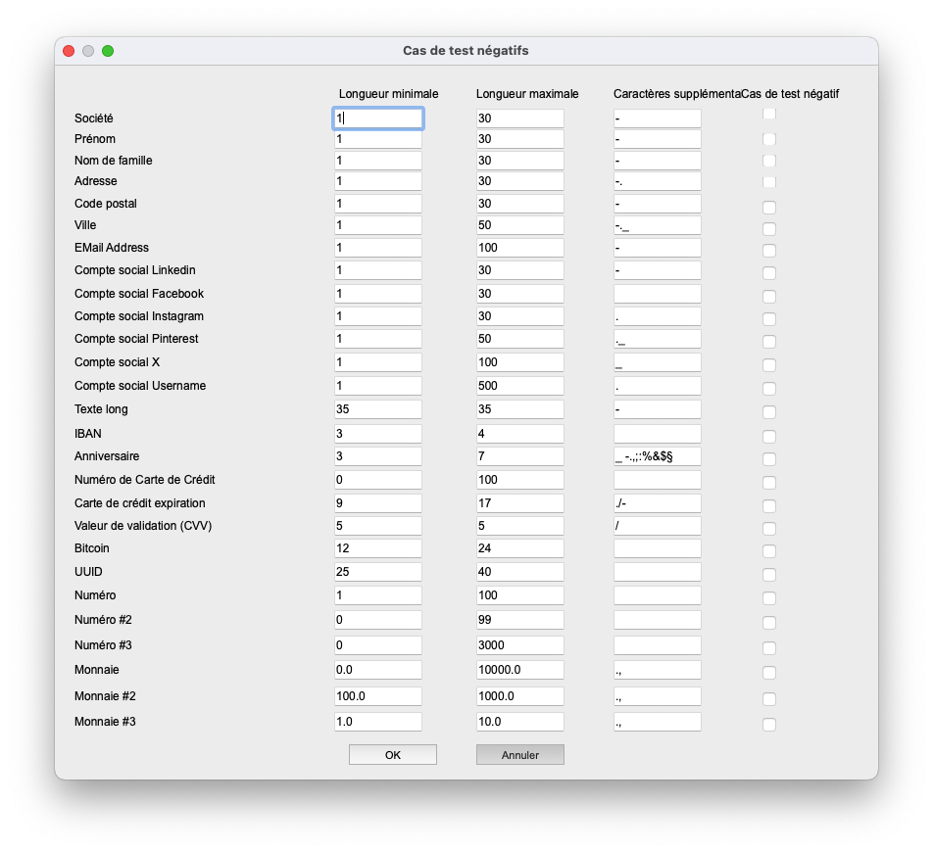Enable Bitcoin negative test case checkbox

(769, 551)
